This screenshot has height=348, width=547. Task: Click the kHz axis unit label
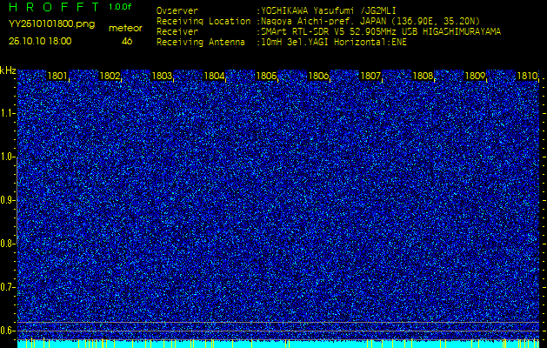(x=8, y=70)
